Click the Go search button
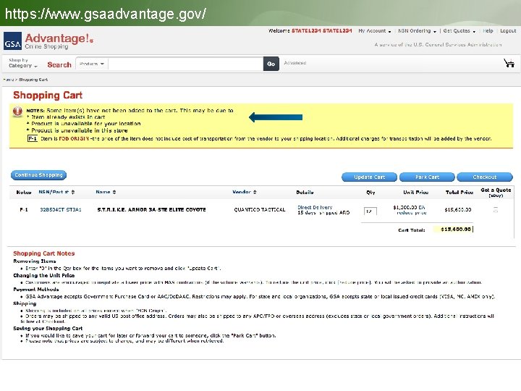This screenshot has width=521, height=391. (x=271, y=64)
